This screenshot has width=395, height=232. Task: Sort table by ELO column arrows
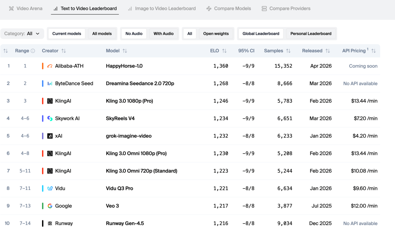pyautogui.click(x=224, y=51)
